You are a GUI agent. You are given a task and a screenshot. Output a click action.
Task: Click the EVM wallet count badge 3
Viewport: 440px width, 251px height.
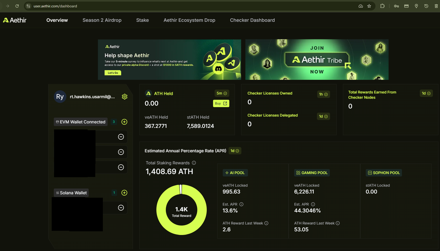(x=114, y=122)
